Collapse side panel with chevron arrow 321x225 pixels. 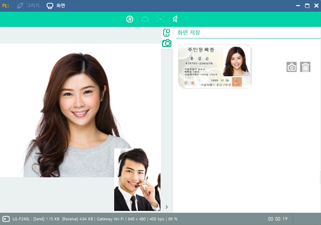(167, 207)
